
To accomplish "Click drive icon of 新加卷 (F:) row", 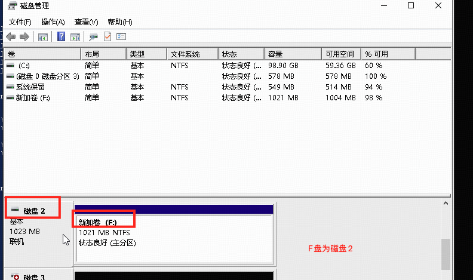I will (10, 98).
